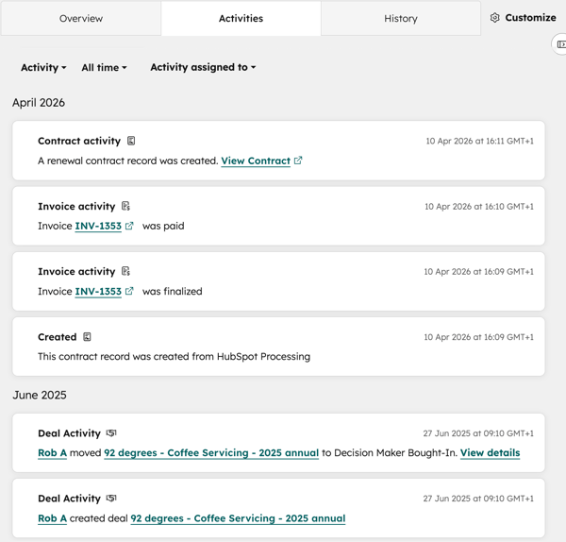Image resolution: width=566 pixels, height=542 pixels.
Task: Open the deal link in 'created deal' entry
Action: pyautogui.click(x=238, y=518)
